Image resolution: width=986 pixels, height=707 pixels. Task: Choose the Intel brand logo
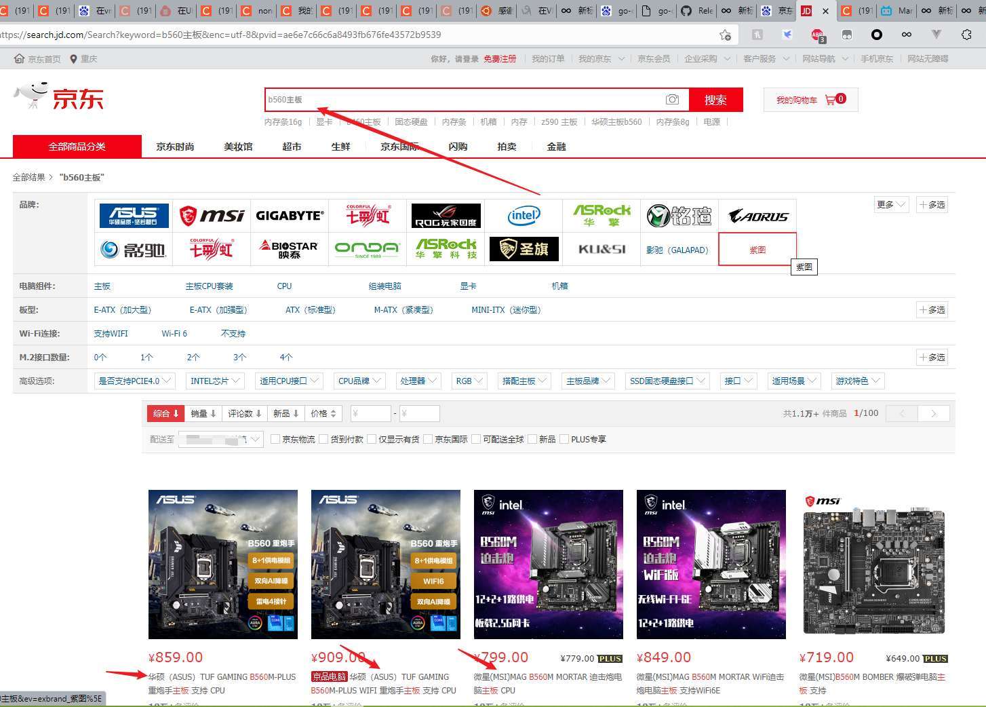(x=524, y=216)
